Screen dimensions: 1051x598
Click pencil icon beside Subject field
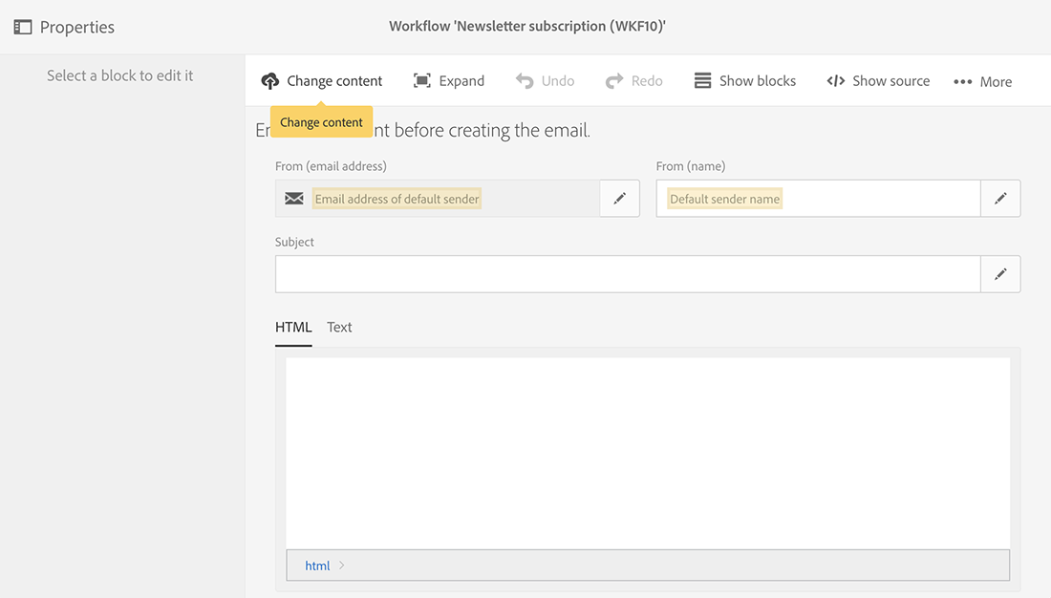click(1000, 274)
